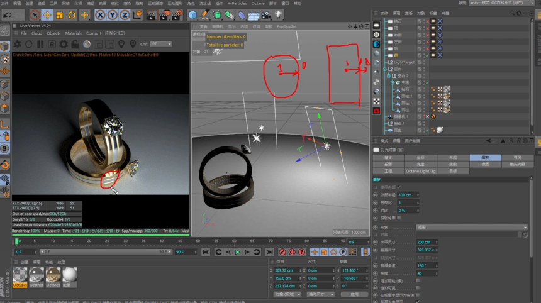This screenshot has width=541, height=303.
Task: Toggle the Live Viewer lock resolution icon
Action: click(75, 44)
